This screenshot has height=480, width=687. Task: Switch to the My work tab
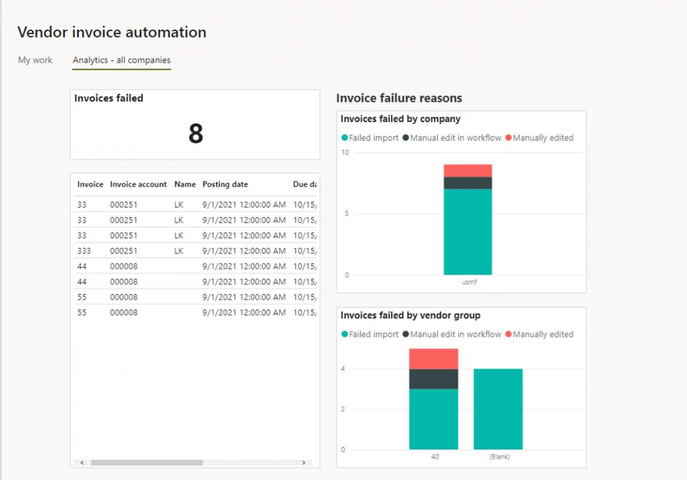35,60
